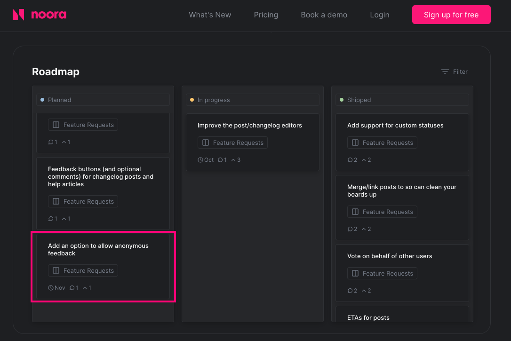
Task: Open the What's New page
Action: (210, 15)
